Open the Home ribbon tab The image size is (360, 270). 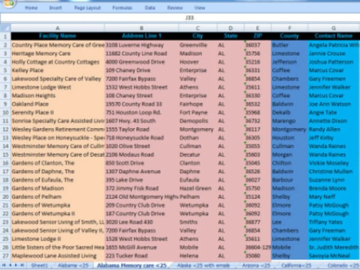pos(31,8)
